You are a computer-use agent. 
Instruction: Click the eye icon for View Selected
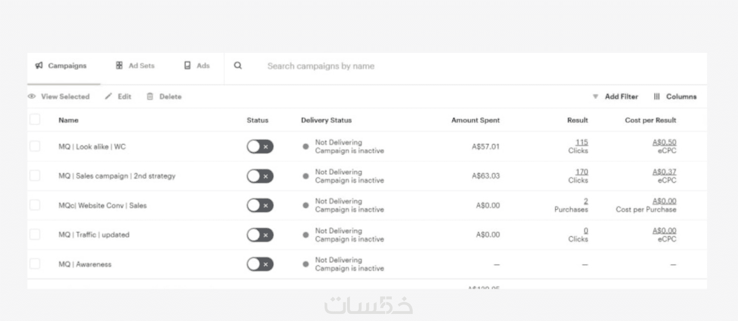[x=32, y=96]
